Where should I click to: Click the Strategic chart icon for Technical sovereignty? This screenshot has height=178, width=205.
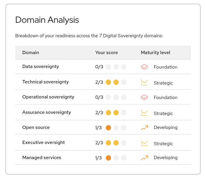pos(144,82)
